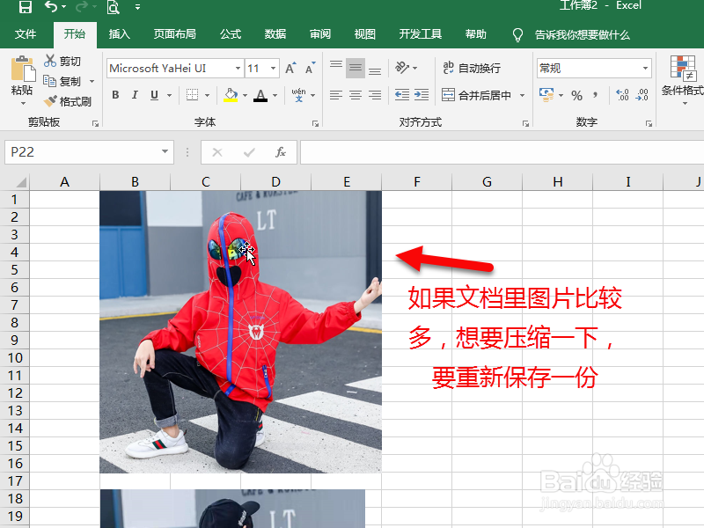Click the text Orientation icon
This screenshot has width=704, height=528.
click(x=402, y=68)
